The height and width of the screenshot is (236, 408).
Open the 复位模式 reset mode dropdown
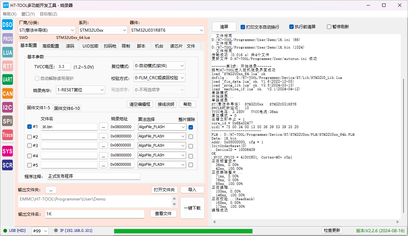(x=159, y=66)
